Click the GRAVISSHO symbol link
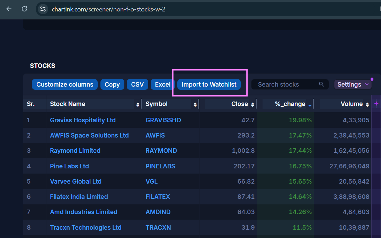The image size is (381, 238). click(x=163, y=120)
